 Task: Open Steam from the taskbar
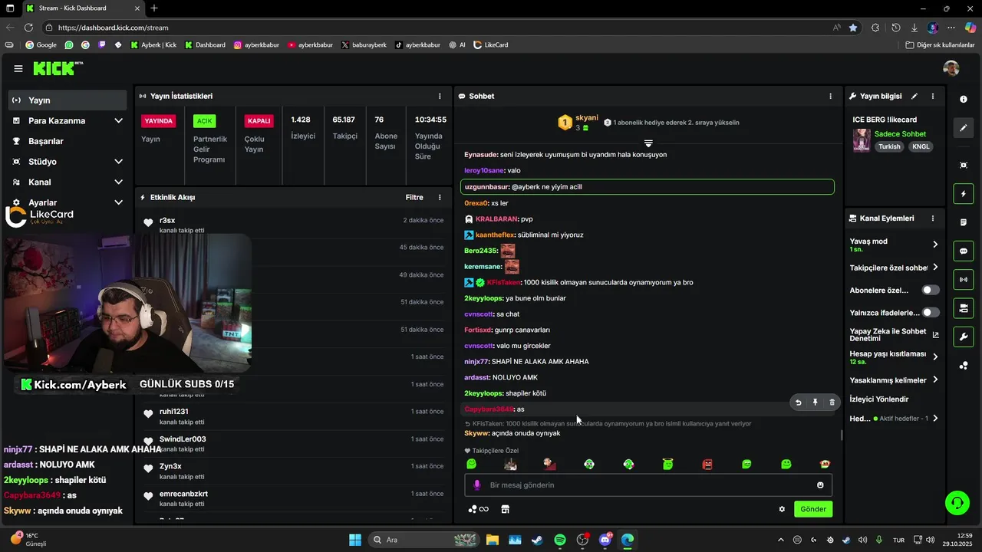pos(537,540)
